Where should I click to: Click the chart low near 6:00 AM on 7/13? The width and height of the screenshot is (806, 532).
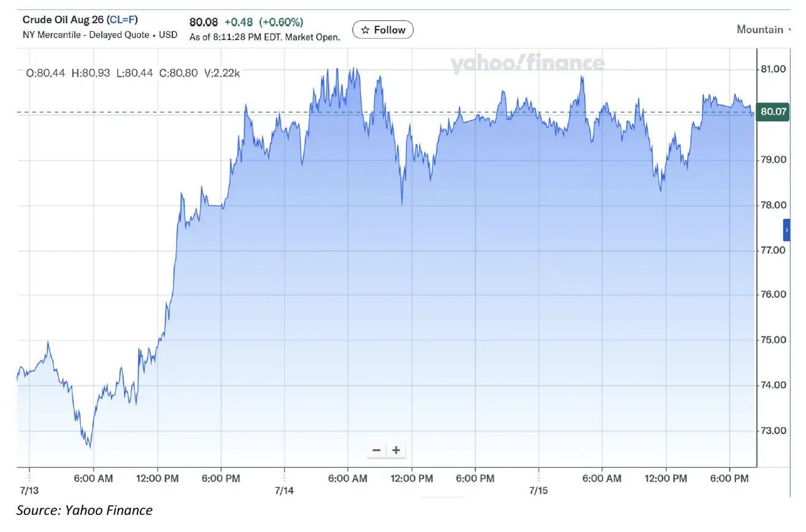pyautogui.click(x=90, y=446)
